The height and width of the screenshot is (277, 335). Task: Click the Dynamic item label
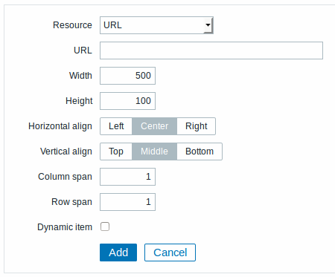tap(65, 227)
